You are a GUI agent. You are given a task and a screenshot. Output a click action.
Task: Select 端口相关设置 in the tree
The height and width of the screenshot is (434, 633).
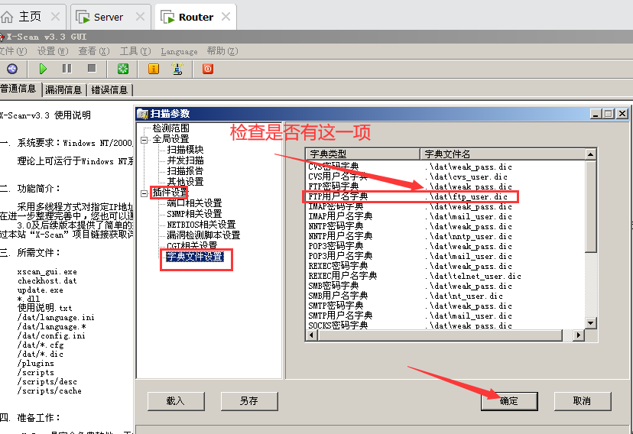click(194, 203)
